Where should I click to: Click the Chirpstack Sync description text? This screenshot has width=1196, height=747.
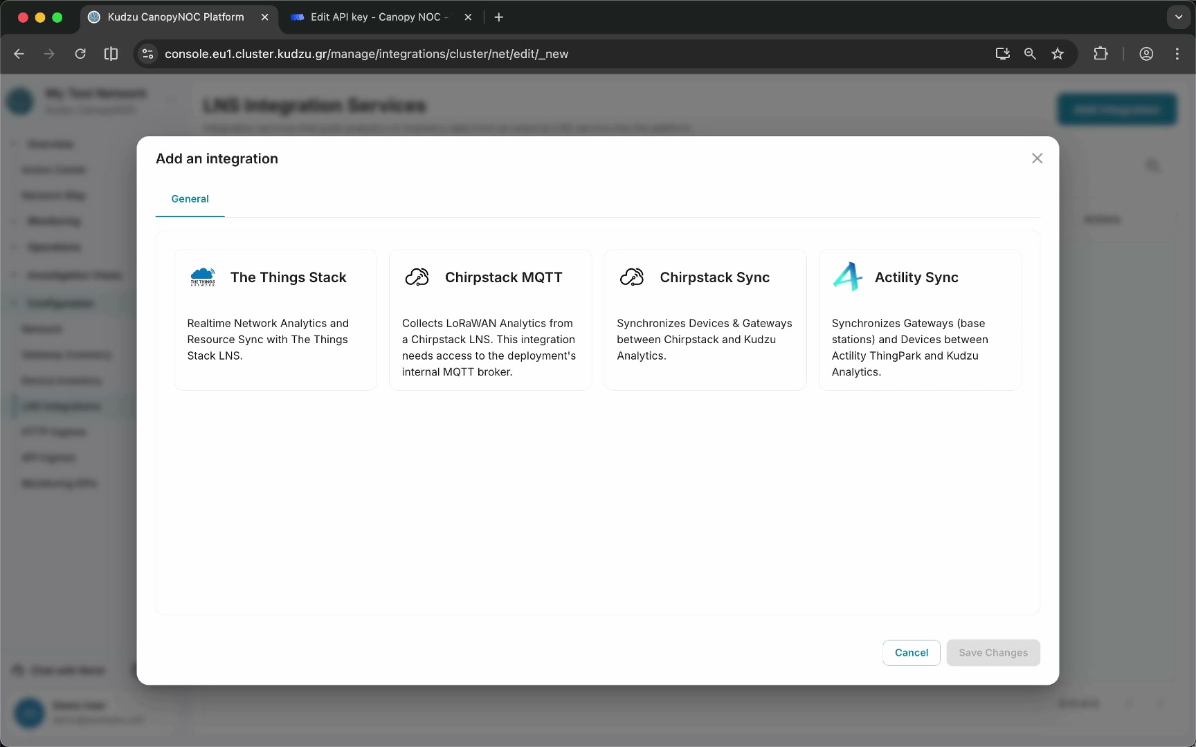705,340
